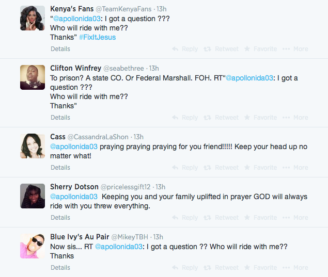Viewport: 328px width, 277px height.
Task: Reply to Kenya's Fans tweet
Action: tap(185, 49)
